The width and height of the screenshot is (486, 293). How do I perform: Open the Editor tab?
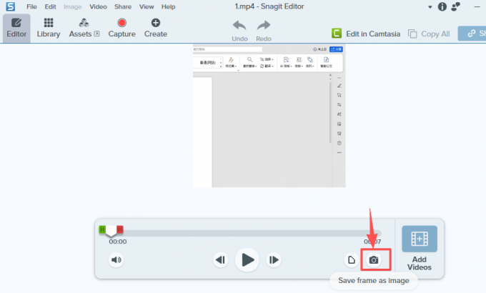tap(16, 28)
